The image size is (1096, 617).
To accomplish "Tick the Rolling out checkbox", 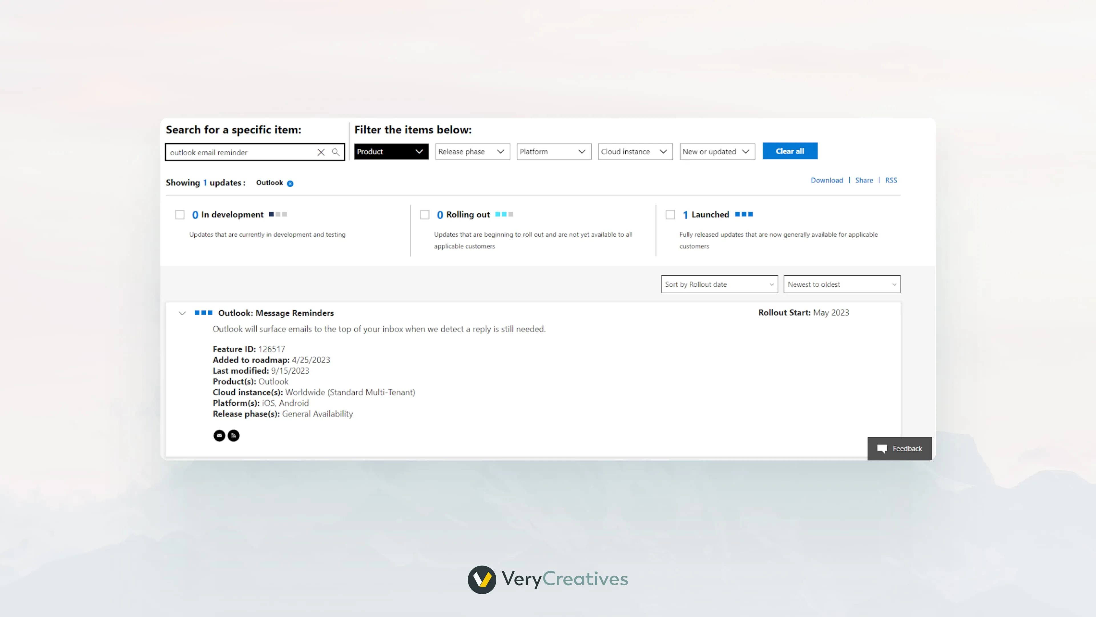I will point(425,215).
